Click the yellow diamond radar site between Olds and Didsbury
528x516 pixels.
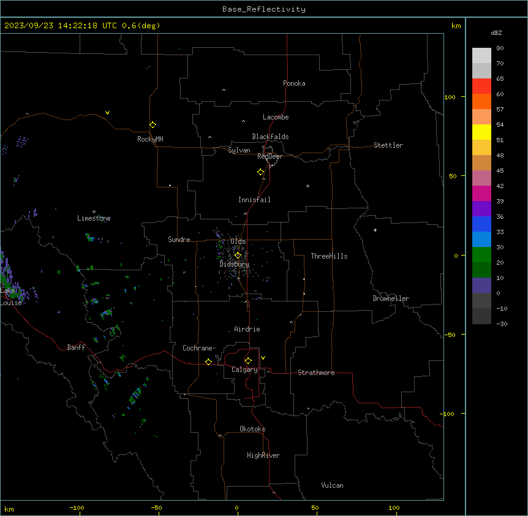tap(238, 256)
